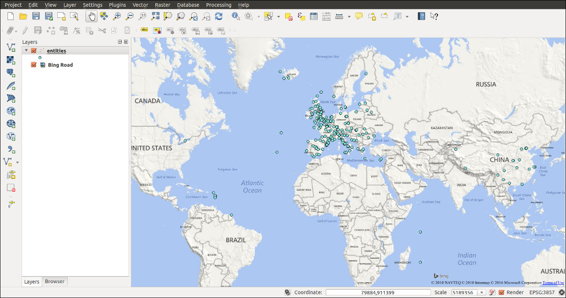Open the attribute table icon
This screenshot has width=566, height=298.
coord(314,16)
